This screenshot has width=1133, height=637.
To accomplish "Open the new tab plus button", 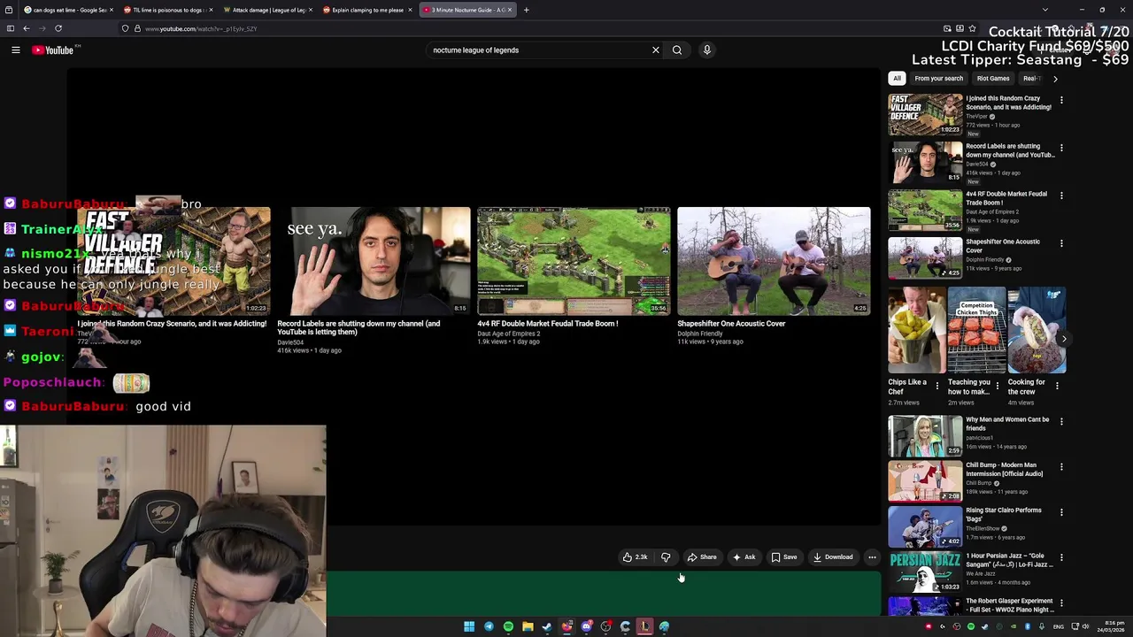I will tap(526, 10).
